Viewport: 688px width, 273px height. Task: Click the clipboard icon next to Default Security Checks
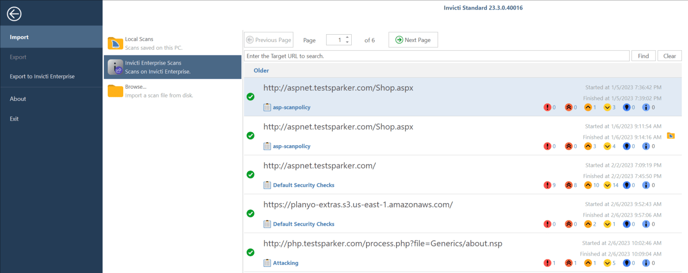[267, 185]
